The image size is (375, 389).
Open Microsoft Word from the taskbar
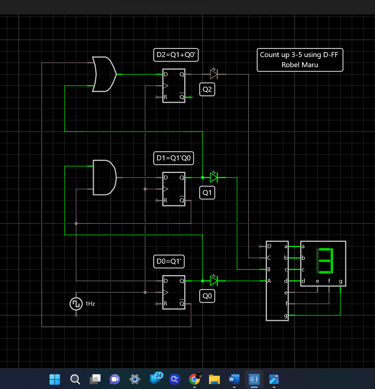(234, 379)
